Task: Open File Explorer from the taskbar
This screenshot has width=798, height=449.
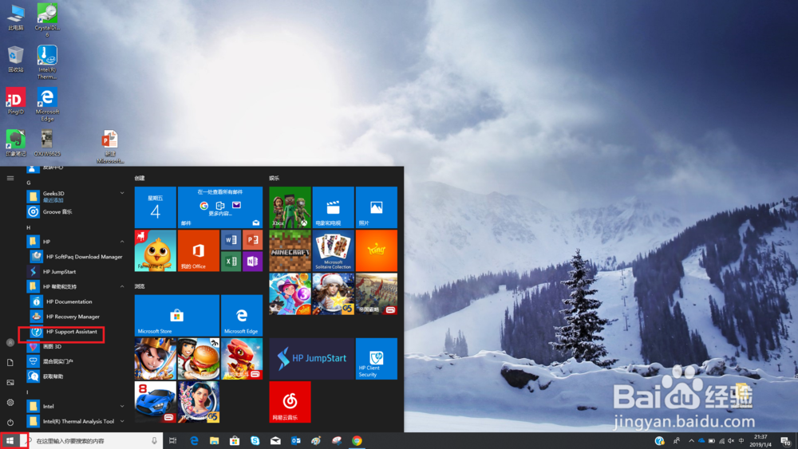Action: 214,441
